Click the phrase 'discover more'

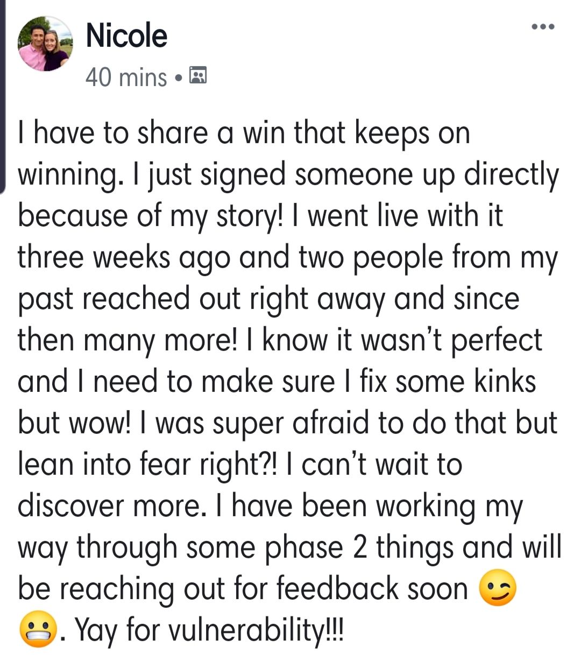click(111, 506)
